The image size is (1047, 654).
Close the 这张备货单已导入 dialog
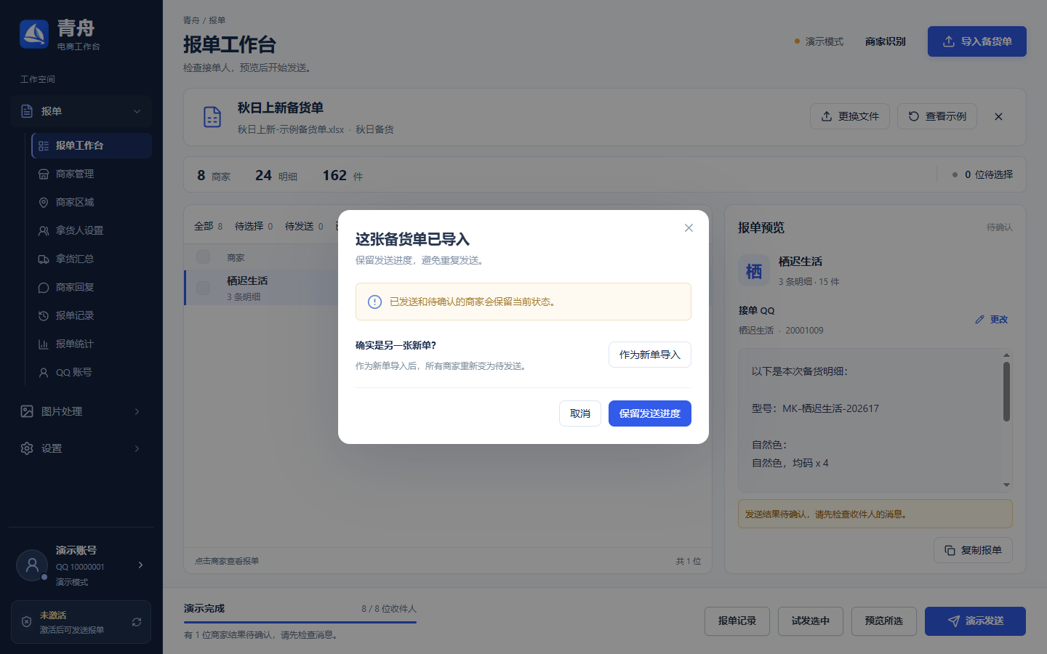pos(689,227)
